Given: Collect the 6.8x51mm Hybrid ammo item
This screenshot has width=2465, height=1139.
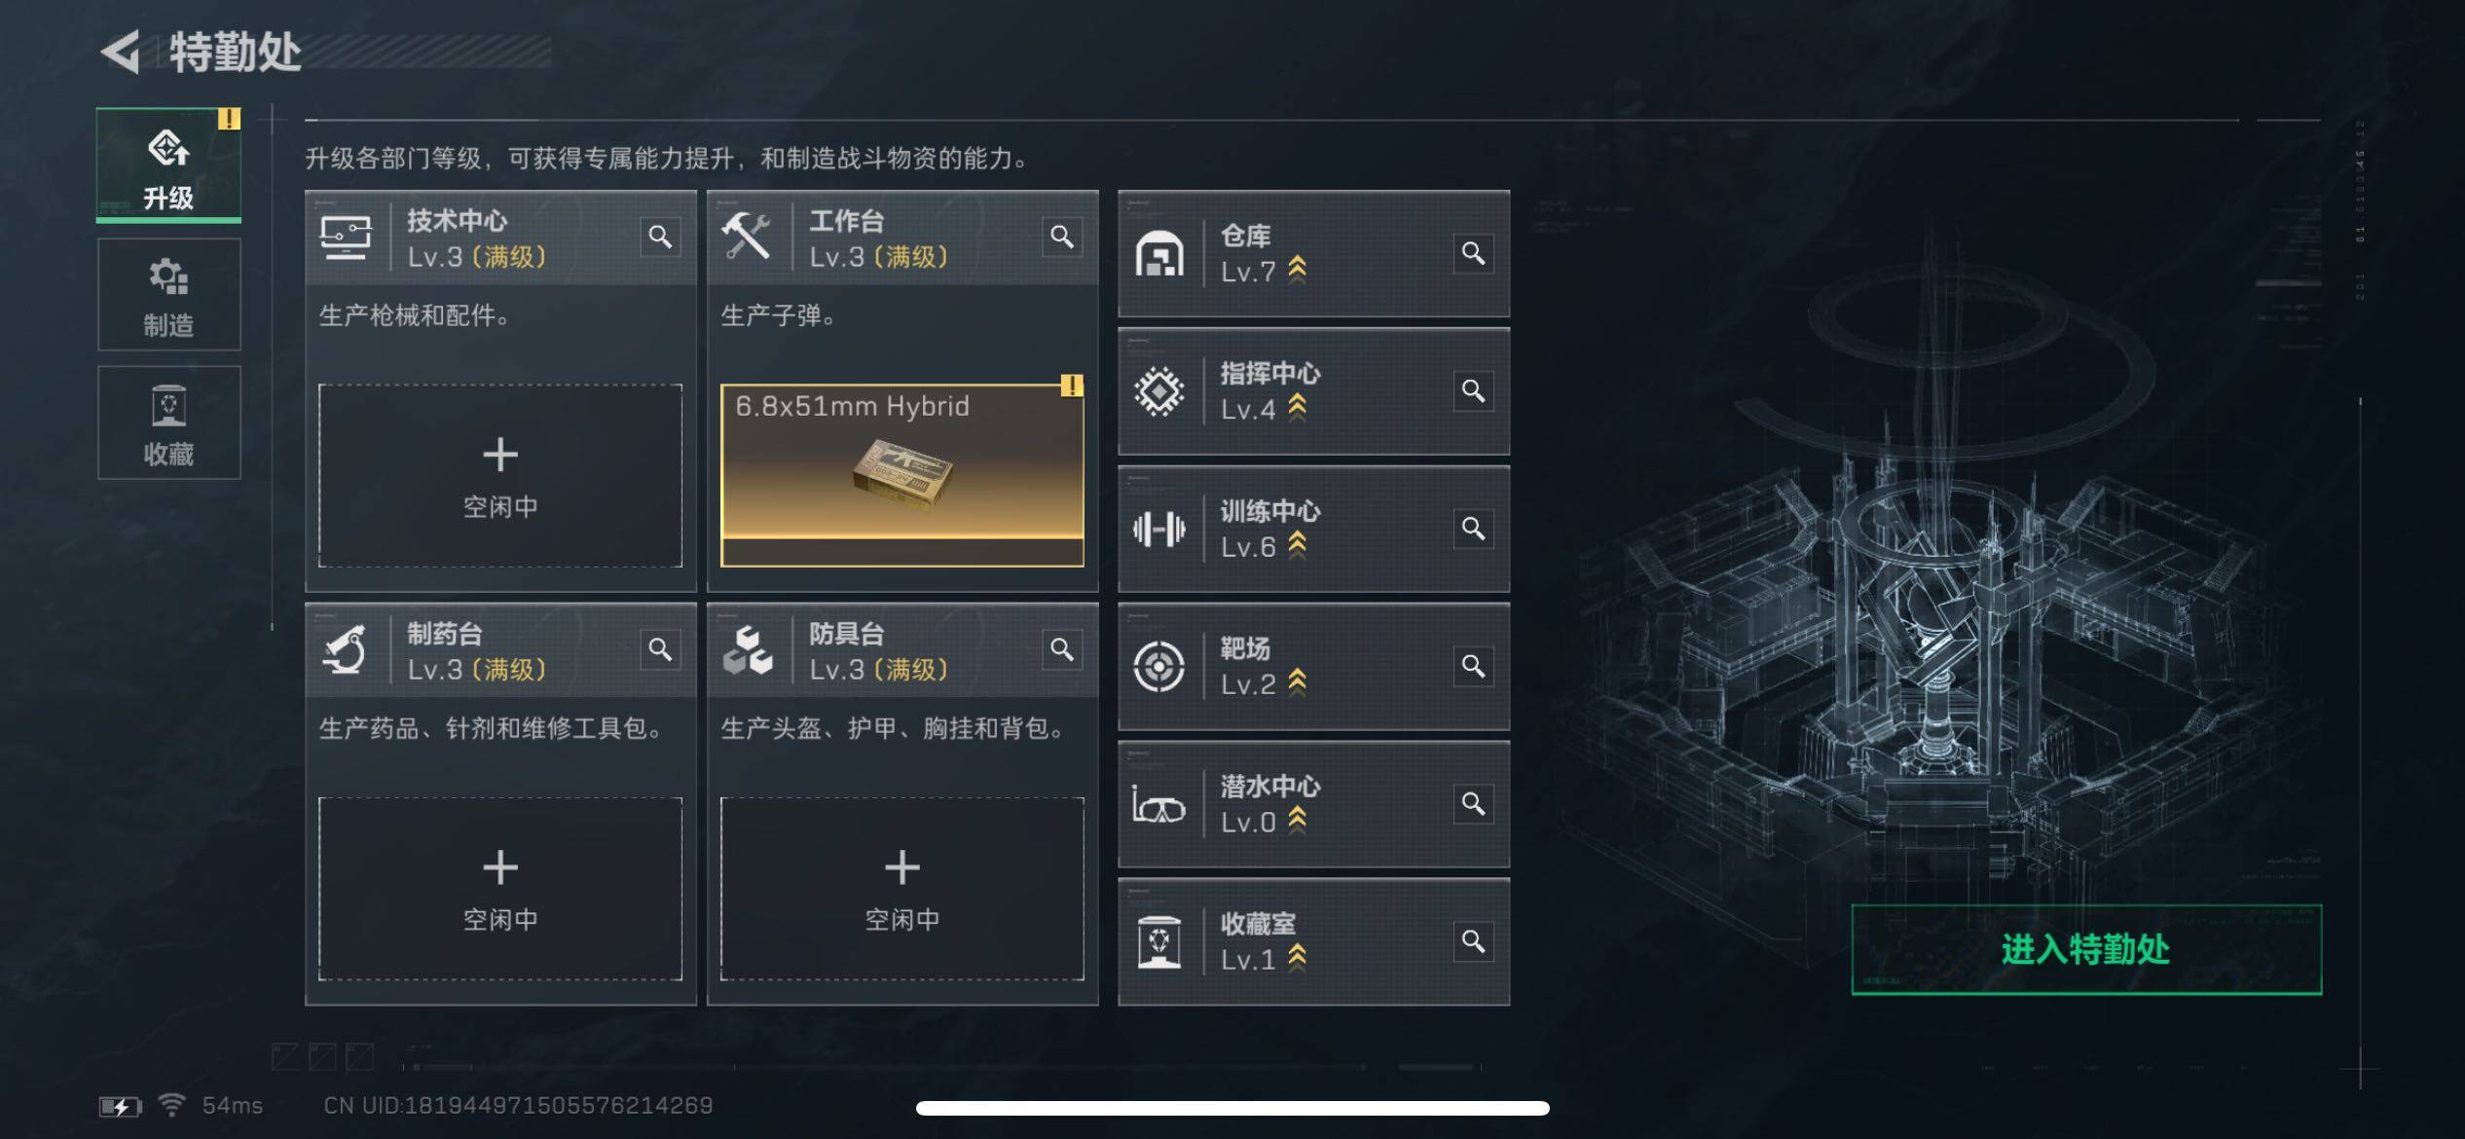Looking at the screenshot, I should click(x=901, y=476).
